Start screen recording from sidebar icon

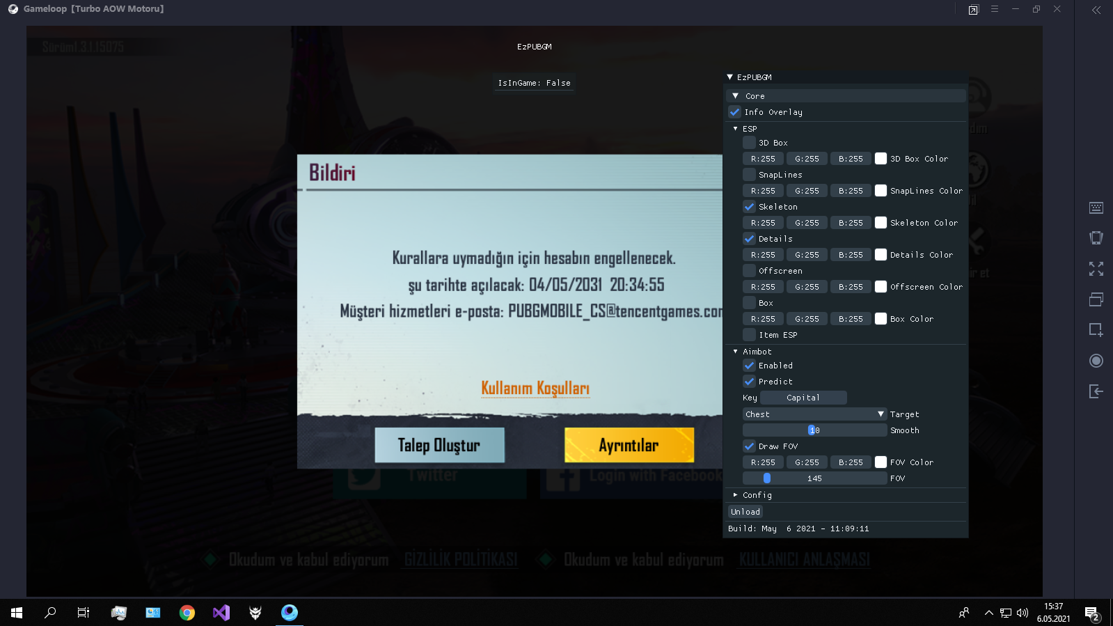pyautogui.click(x=1096, y=361)
